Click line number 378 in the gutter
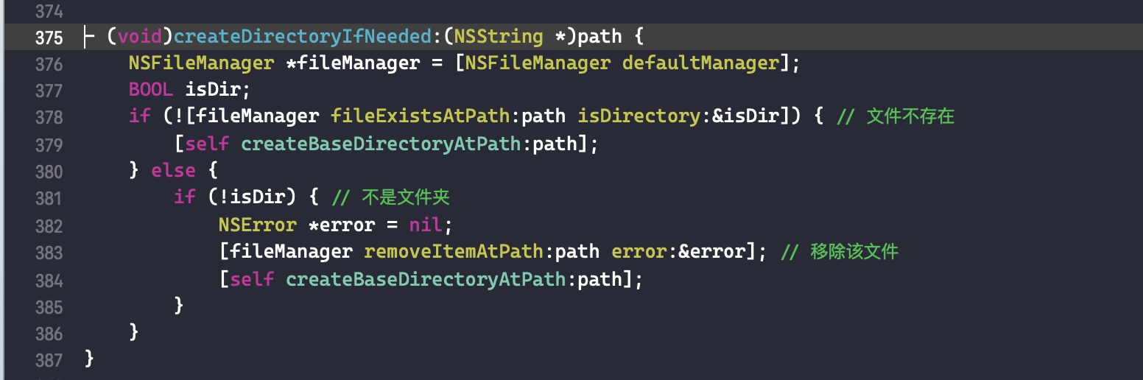 [49, 117]
